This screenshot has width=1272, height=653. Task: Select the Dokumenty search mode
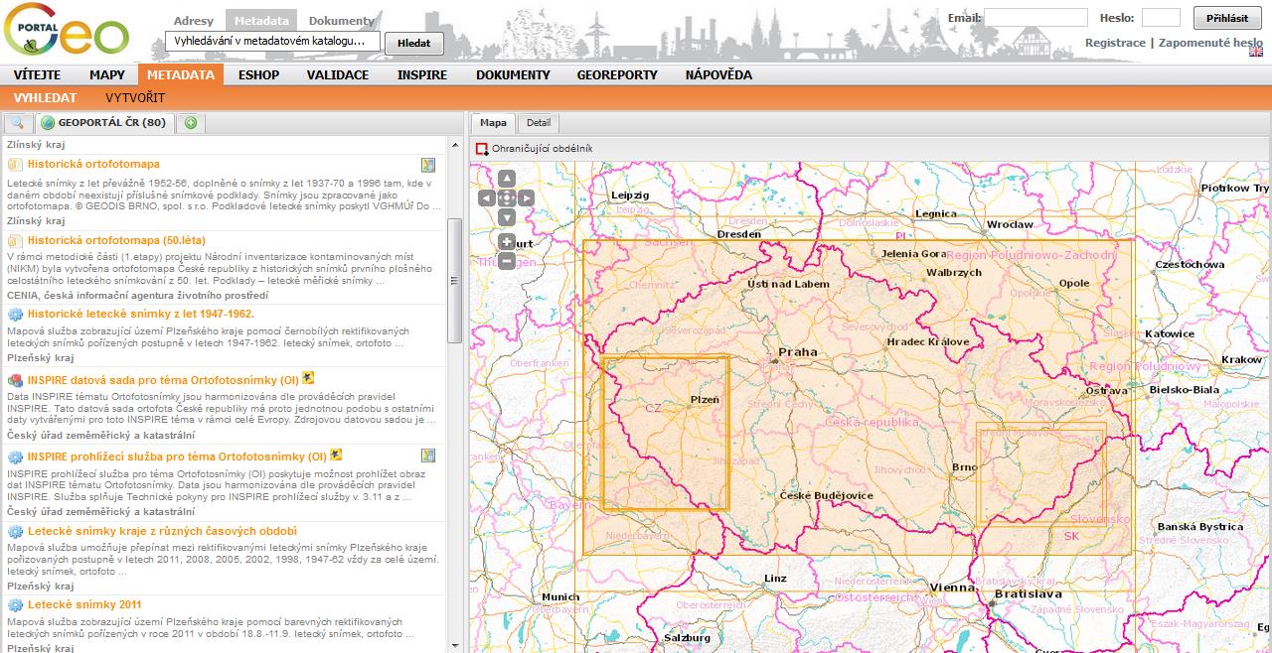tap(341, 20)
